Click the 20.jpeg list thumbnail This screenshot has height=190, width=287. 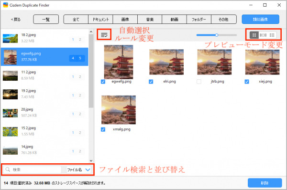click(10, 113)
